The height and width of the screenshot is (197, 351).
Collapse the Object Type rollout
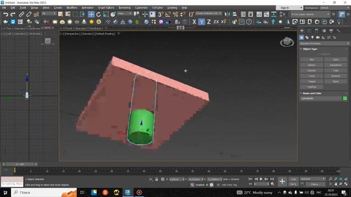click(310, 49)
